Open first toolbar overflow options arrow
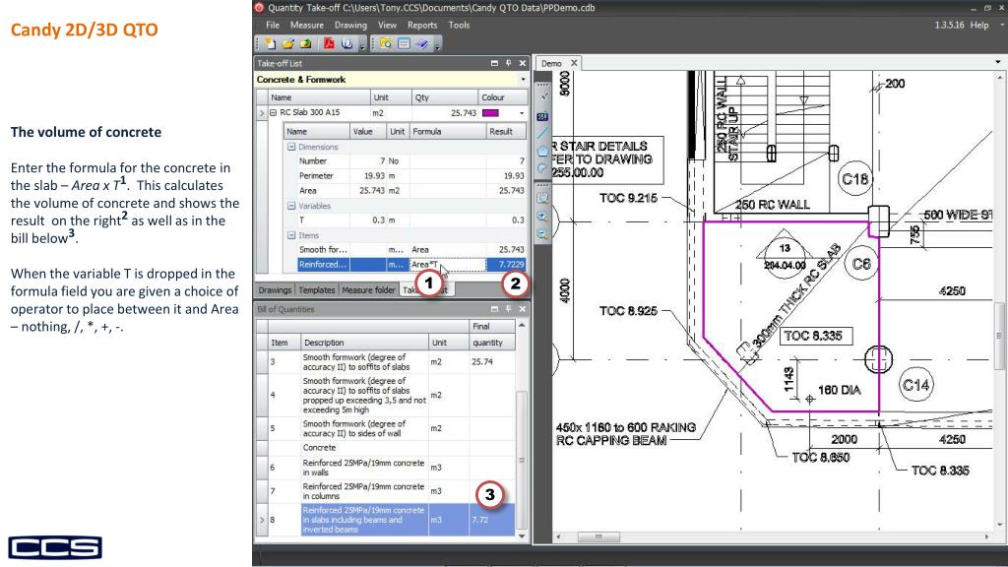 tap(362, 45)
